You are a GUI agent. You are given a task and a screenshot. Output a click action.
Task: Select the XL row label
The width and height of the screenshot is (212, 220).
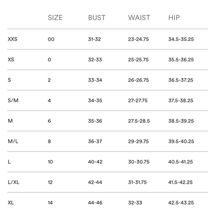point(11,203)
